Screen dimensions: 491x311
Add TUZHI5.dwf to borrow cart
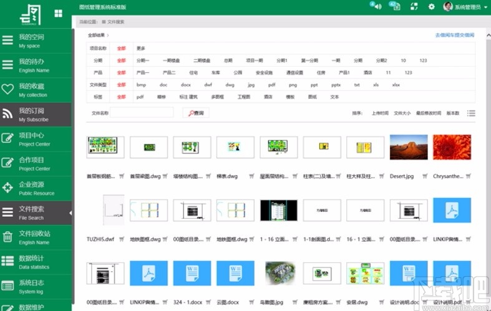(122, 239)
